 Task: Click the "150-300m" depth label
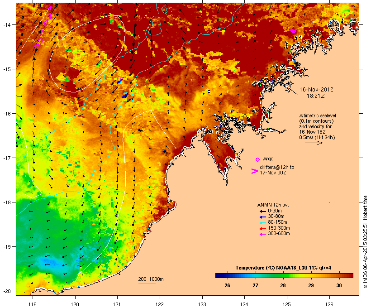point(279,228)
